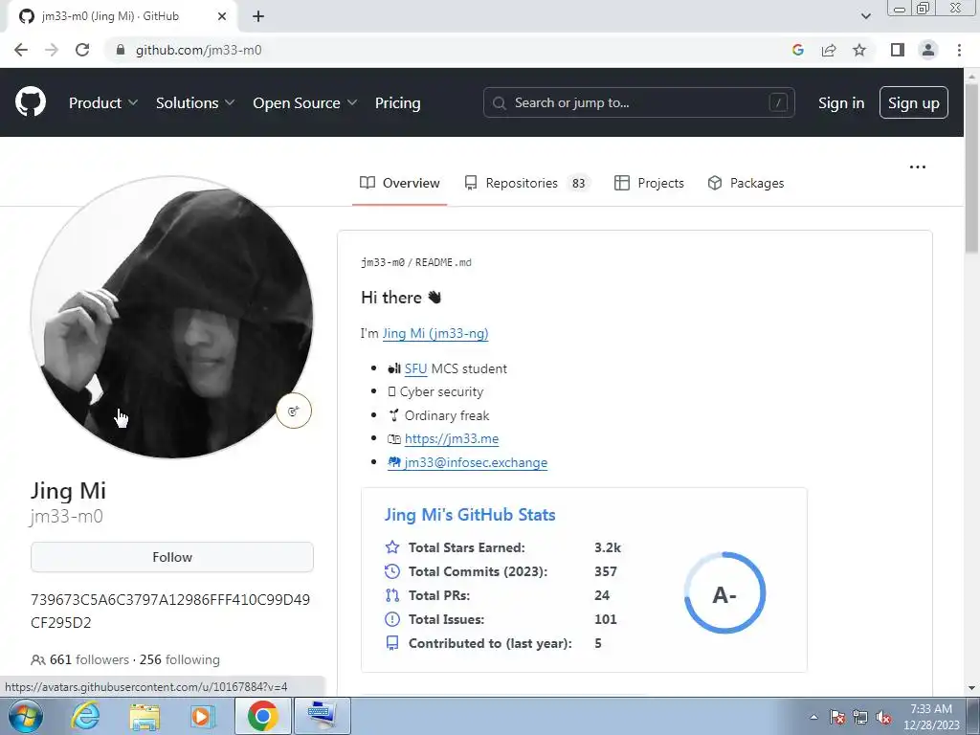Follow Jing Mi with Follow button
The height and width of the screenshot is (735, 980).
tap(172, 557)
